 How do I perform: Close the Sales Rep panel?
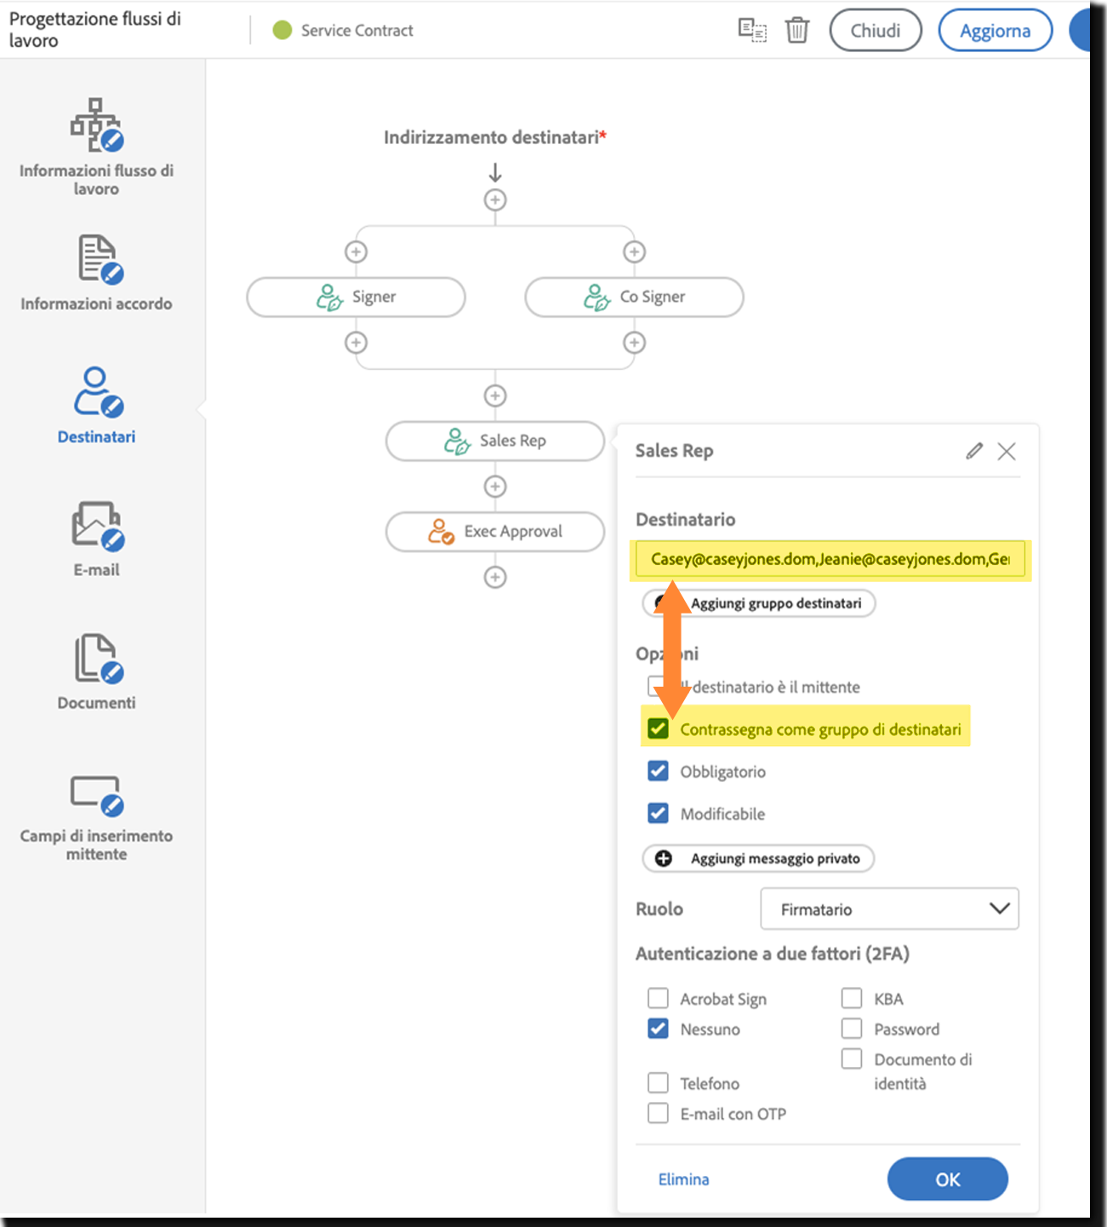pyautogui.click(x=1007, y=451)
